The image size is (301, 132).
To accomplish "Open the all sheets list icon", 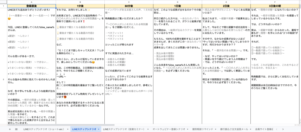I will (x=16, y=129).
